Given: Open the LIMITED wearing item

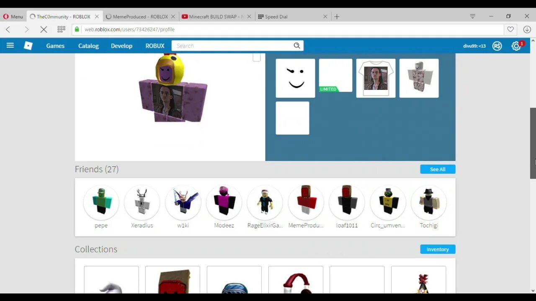Looking at the screenshot, I should (x=336, y=75).
